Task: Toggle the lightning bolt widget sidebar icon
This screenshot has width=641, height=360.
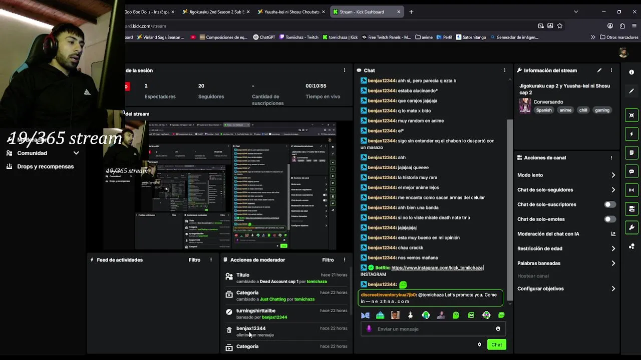Action: click(x=631, y=134)
